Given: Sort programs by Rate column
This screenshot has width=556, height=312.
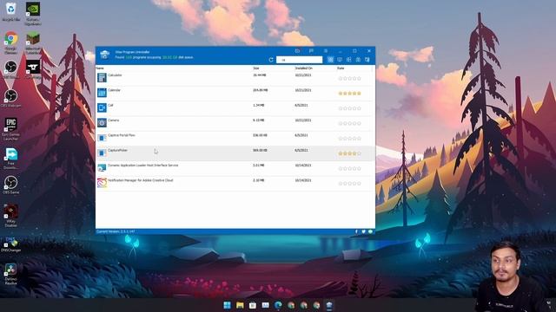Looking at the screenshot, I should 341,68.
